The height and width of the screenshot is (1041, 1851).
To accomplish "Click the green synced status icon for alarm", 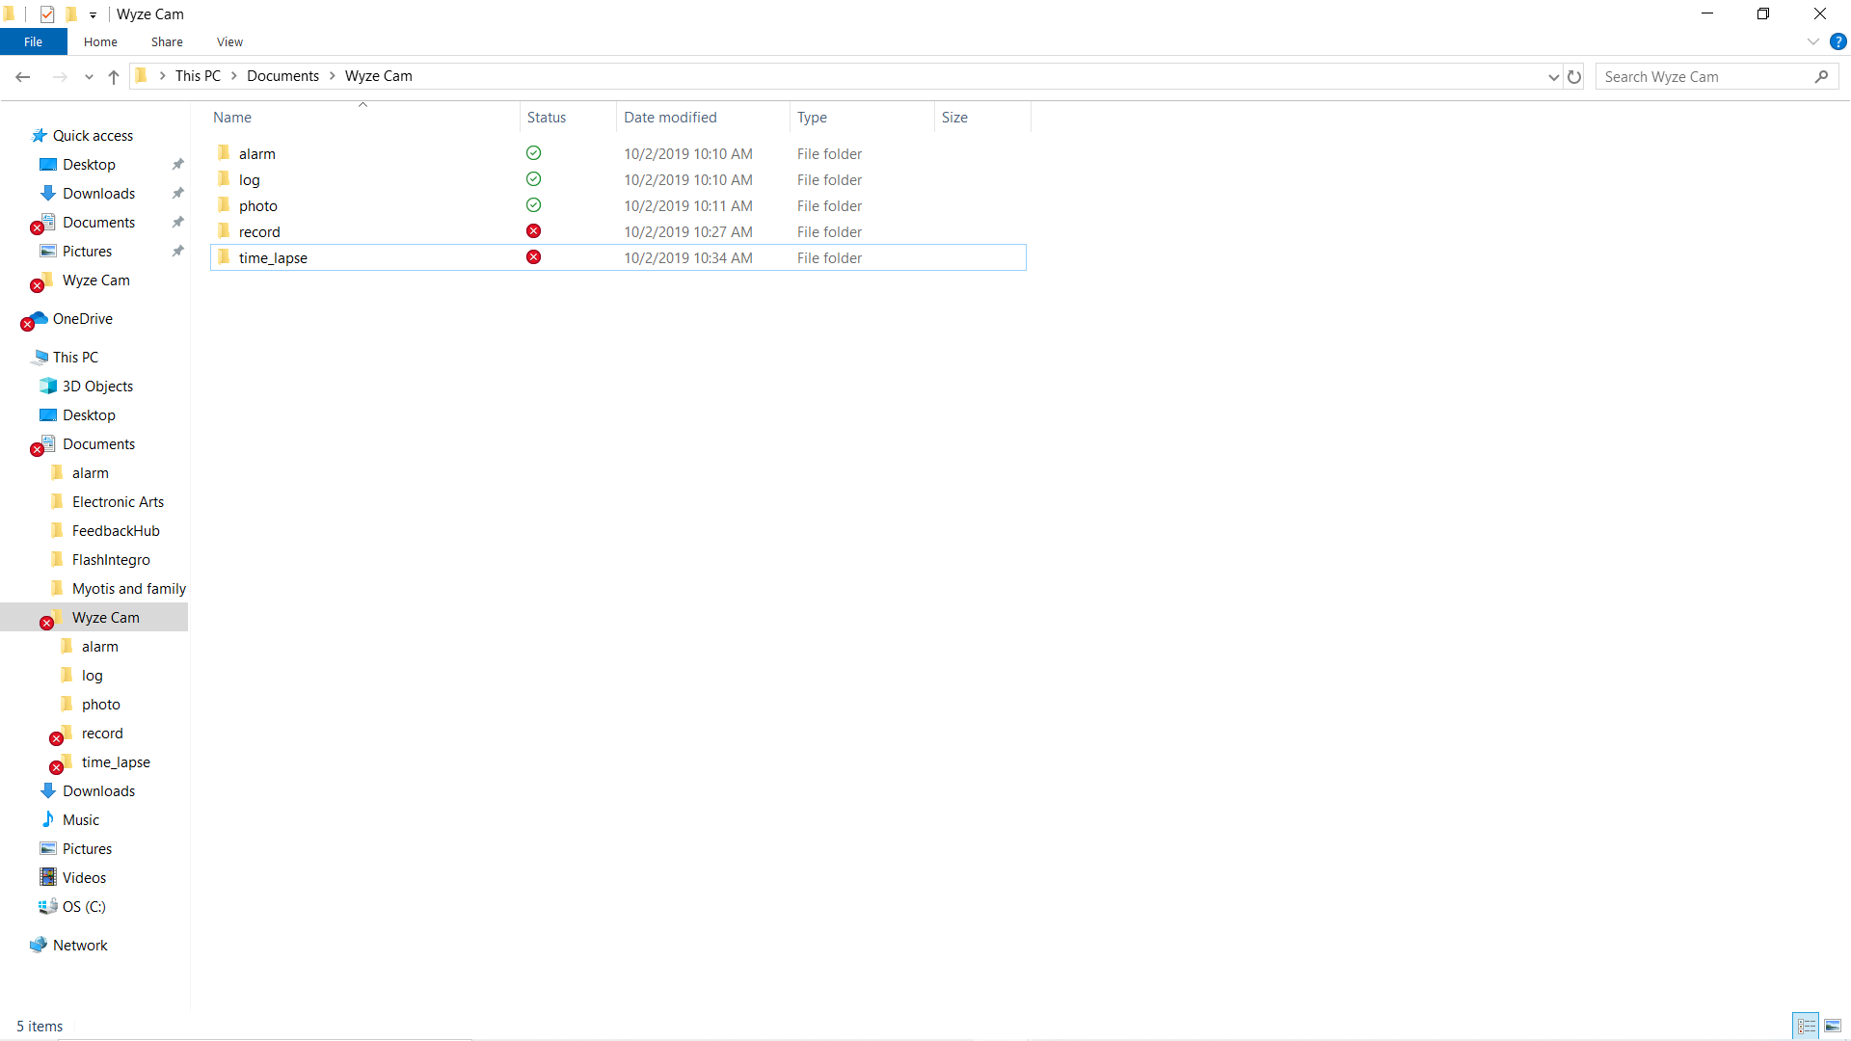I will (533, 153).
